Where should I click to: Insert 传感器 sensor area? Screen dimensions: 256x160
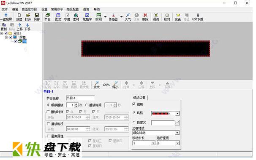point(113,17)
